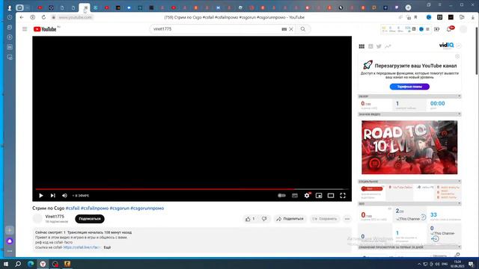Open the #csfail hashtag link
479x269 pixels.
point(73,208)
